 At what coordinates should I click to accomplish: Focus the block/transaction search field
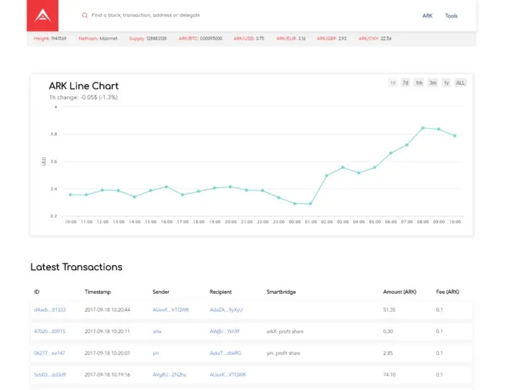(145, 15)
